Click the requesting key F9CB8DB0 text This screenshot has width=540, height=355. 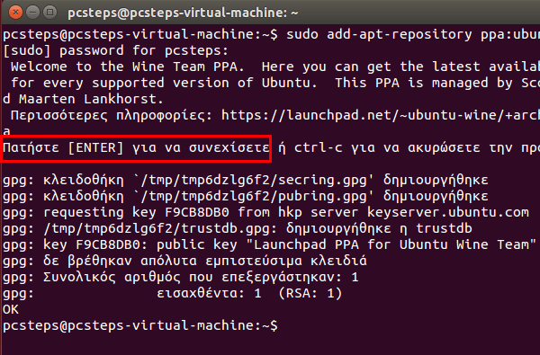point(136,212)
